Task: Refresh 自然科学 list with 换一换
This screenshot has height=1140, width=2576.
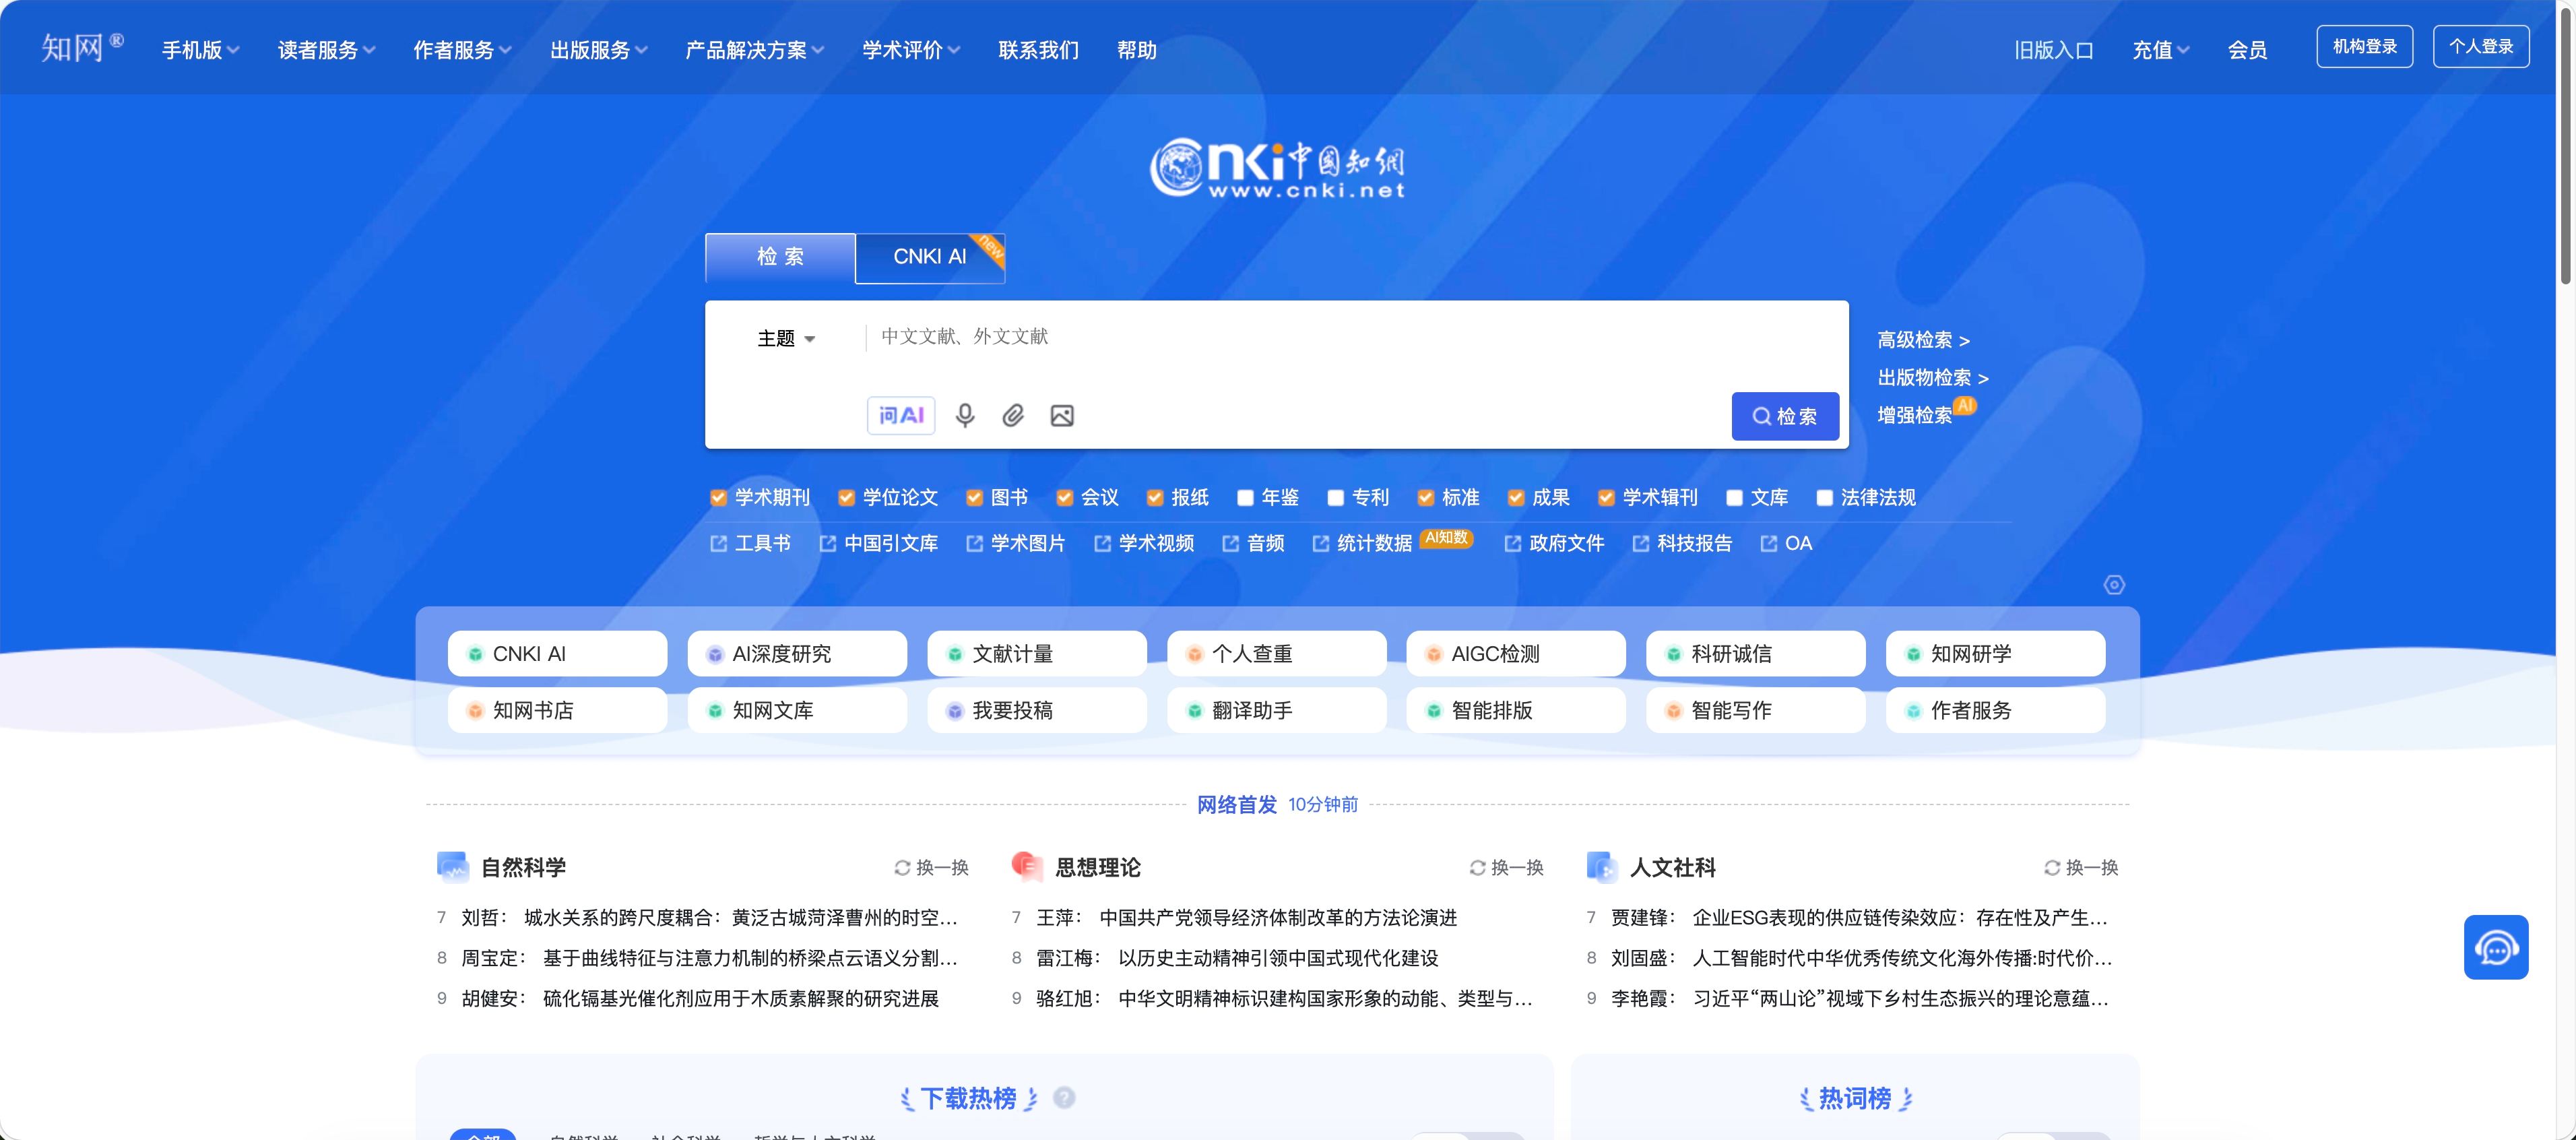Action: pos(932,867)
